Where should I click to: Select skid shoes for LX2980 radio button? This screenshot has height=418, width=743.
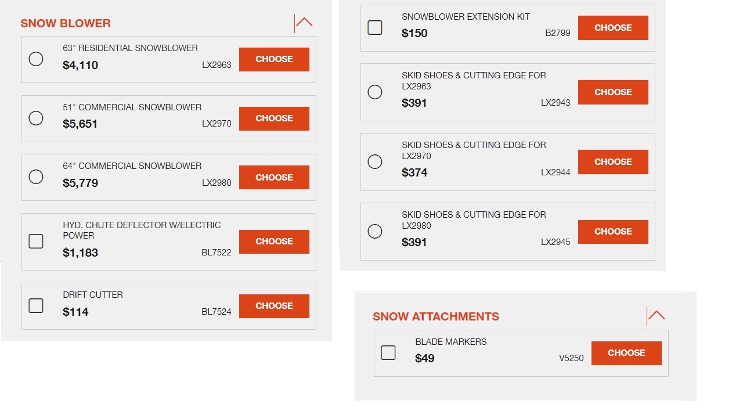[375, 232]
